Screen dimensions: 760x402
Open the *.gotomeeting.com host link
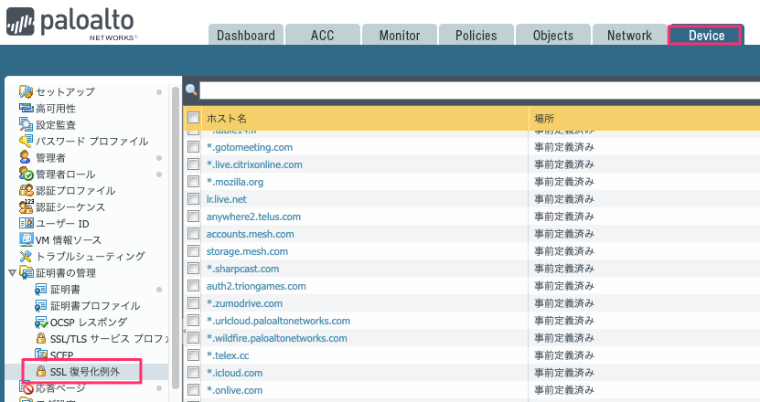250,147
